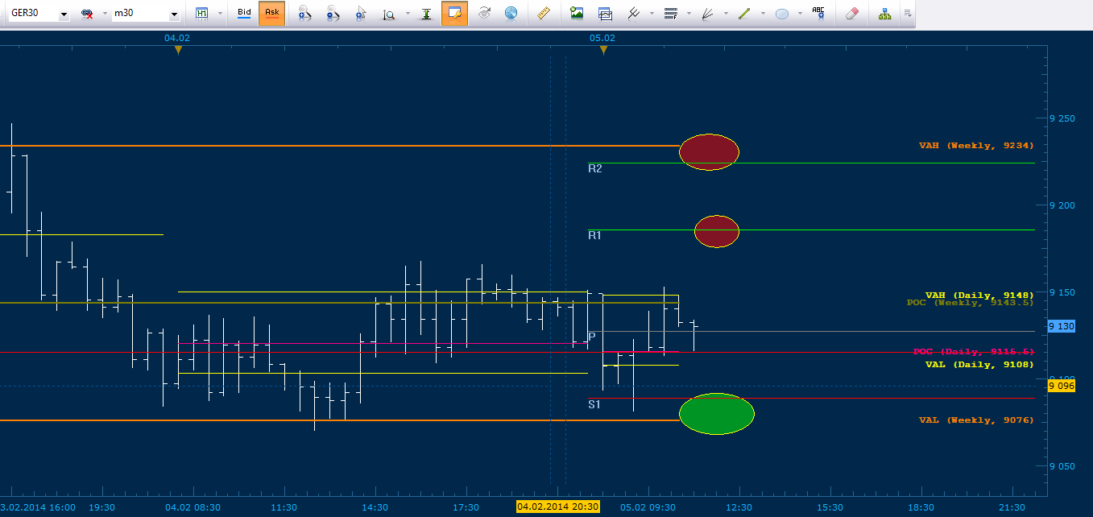Select the dark red ellipse at R1

click(717, 231)
